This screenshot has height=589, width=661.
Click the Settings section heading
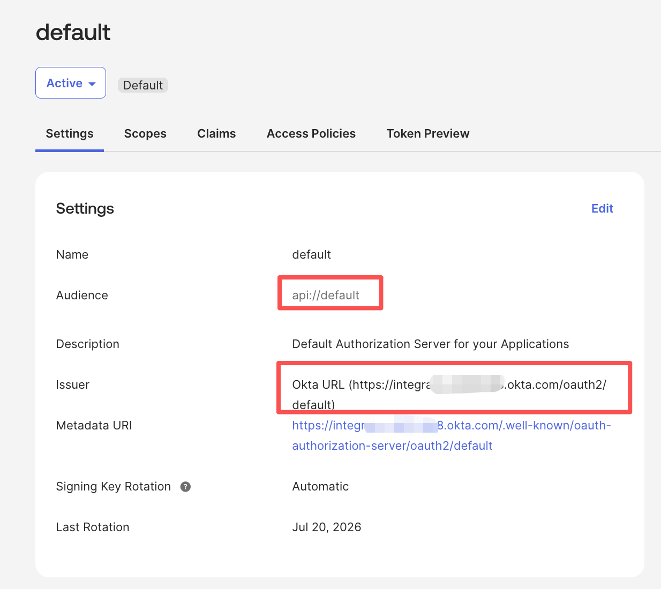(85, 209)
